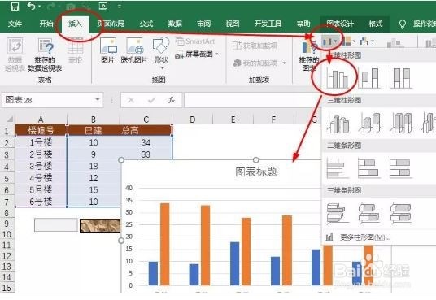The height and width of the screenshot is (300, 436).
Task: Switch to the 开始 ribbon tab
Action: pos(46,24)
